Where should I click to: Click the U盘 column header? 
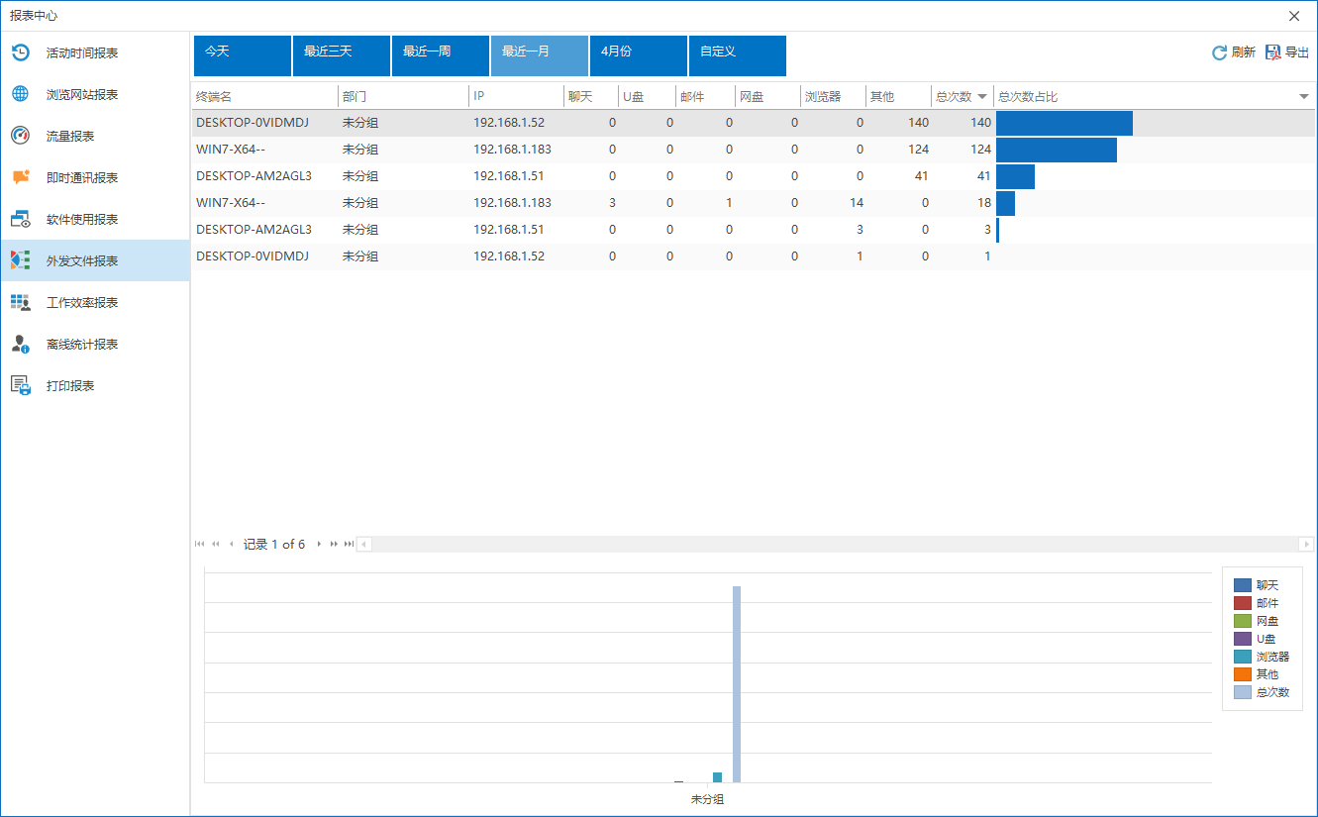click(x=648, y=96)
